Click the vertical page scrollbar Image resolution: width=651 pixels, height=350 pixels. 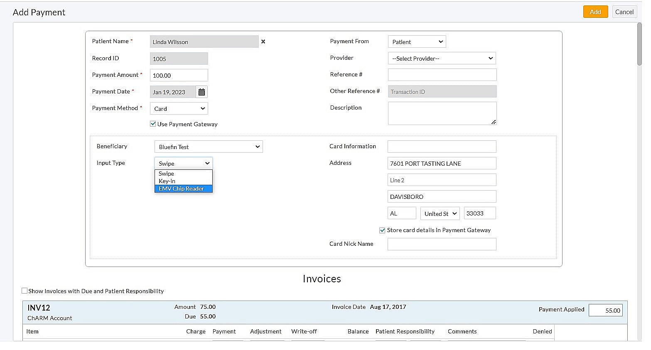(x=639, y=44)
